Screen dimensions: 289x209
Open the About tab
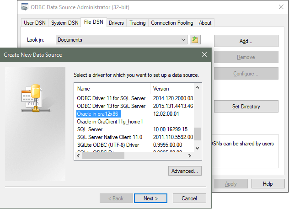pos(205,23)
